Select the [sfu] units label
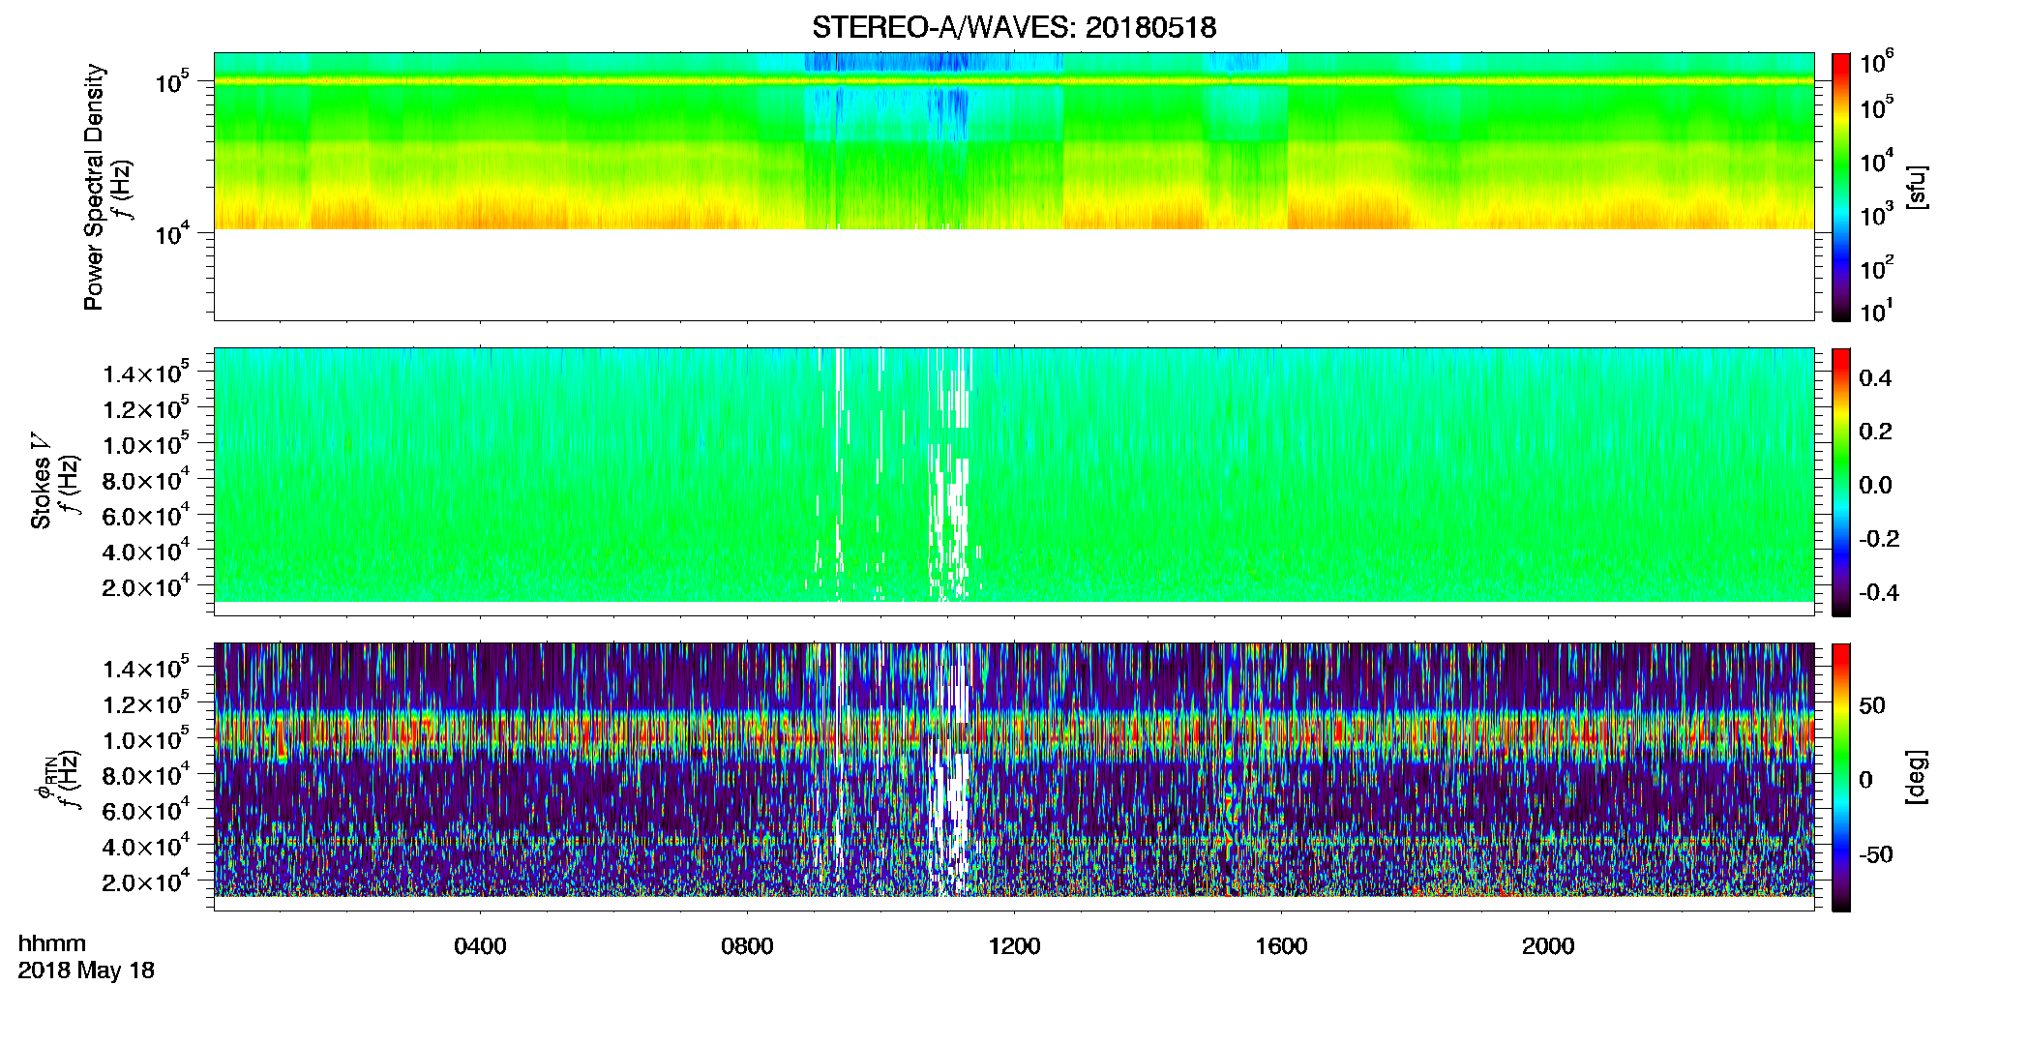The height and width of the screenshot is (1045, 2028). tap(1917, 187)
